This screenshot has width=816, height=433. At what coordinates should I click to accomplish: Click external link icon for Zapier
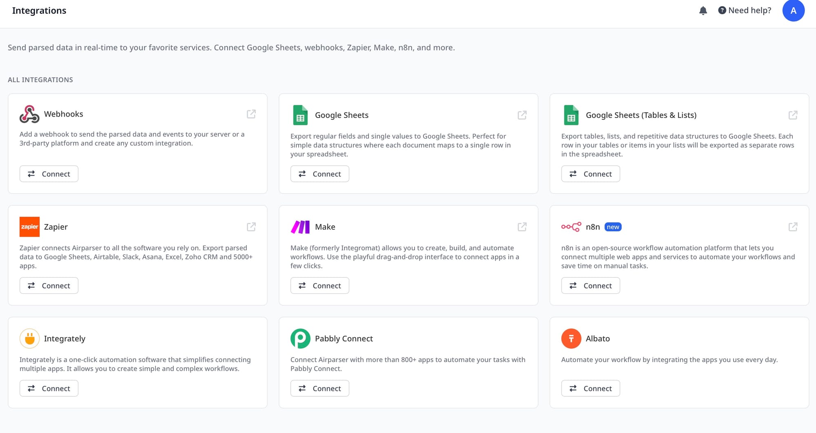251,227
